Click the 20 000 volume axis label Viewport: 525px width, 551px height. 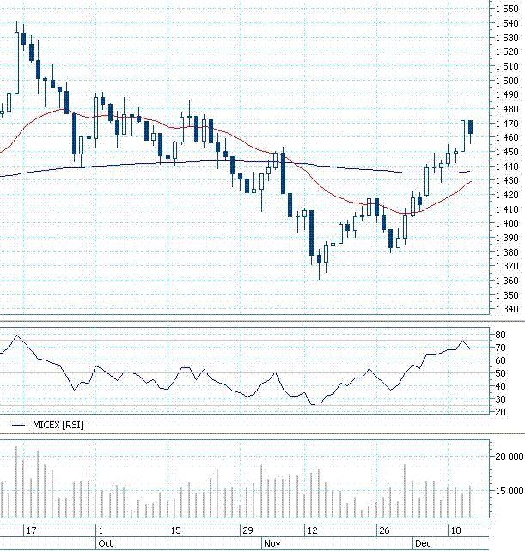[510, 457]
